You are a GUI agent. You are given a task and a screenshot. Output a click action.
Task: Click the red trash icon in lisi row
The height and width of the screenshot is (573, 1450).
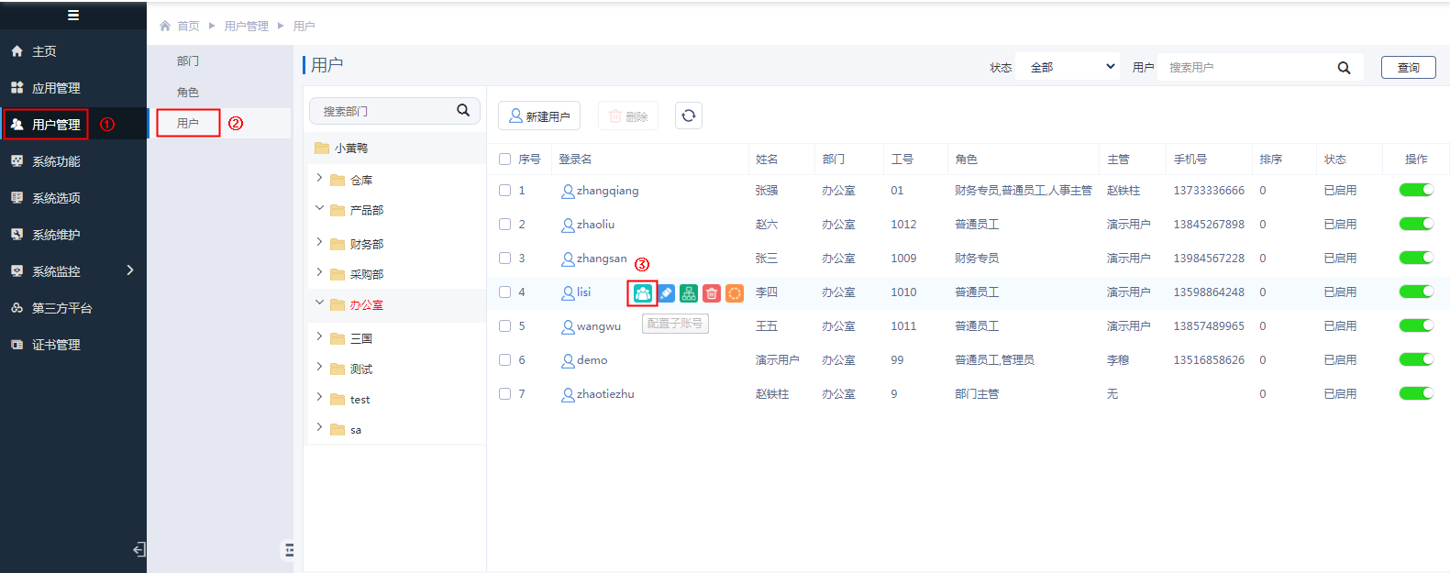point(712,293)
